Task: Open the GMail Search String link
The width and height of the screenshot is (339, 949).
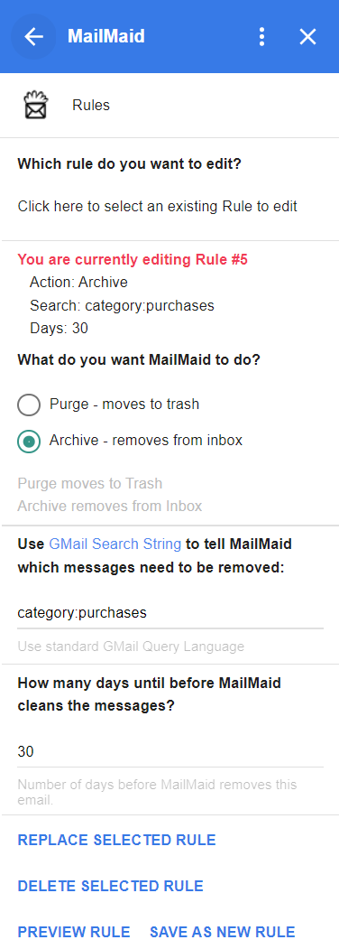Action: click(x=115, y=544)
